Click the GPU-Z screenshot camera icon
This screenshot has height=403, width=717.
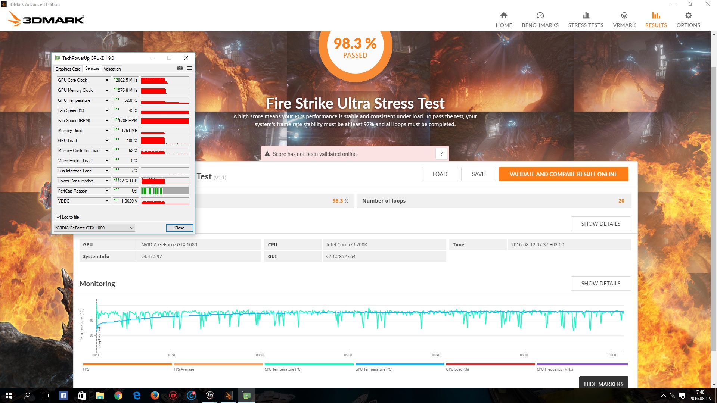pos(180,68)
